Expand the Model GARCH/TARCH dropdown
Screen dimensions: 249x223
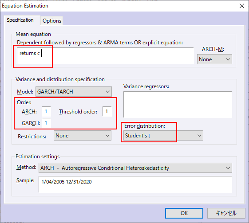(x=74, y=91)
